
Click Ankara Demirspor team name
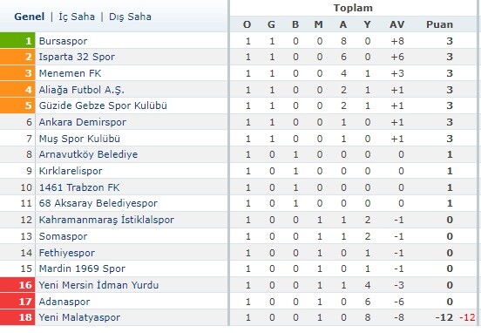tap(82, 122)
